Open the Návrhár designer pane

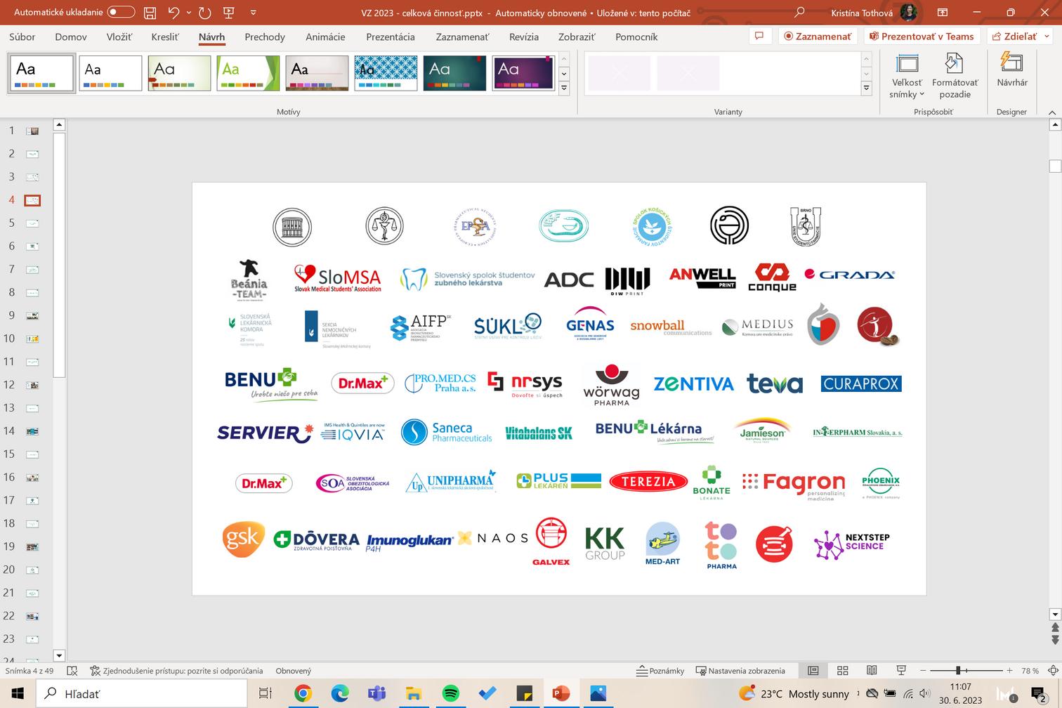coord(1012,70)
